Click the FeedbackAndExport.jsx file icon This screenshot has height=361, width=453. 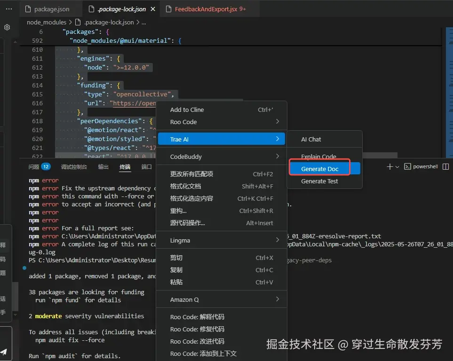pos(168,9)
